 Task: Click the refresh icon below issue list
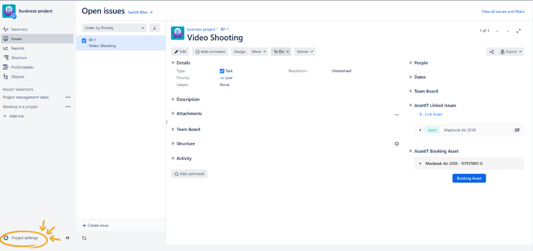click(x=84, y=238)
